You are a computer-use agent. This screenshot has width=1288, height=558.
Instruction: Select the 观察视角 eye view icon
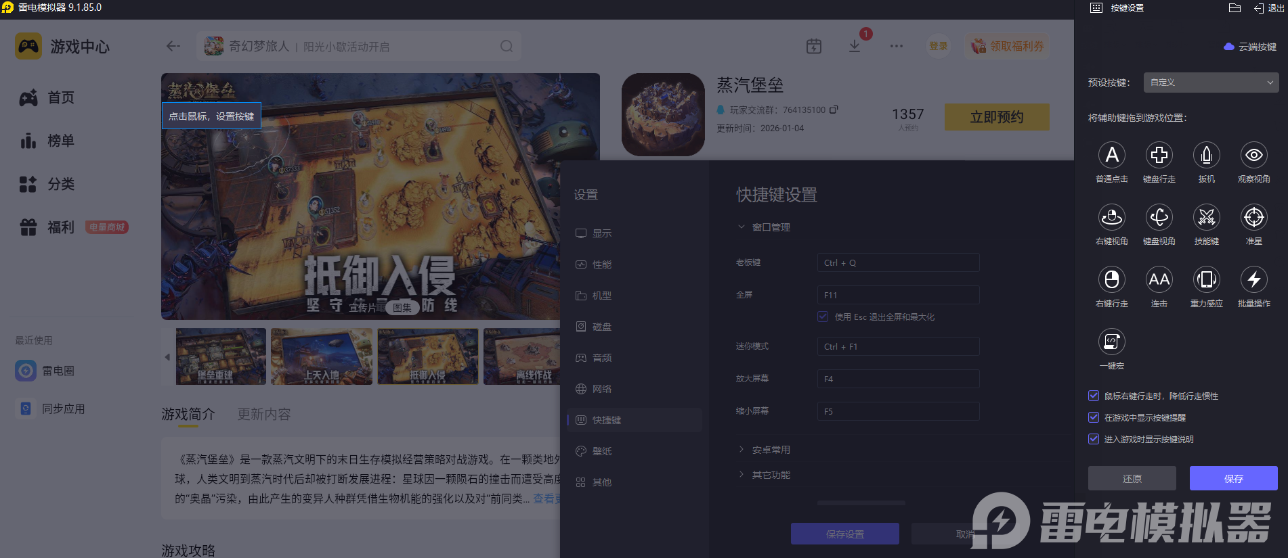(x=1253, y=155)
